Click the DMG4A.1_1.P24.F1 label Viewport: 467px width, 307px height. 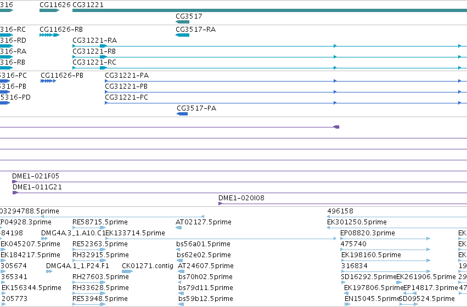77,266
